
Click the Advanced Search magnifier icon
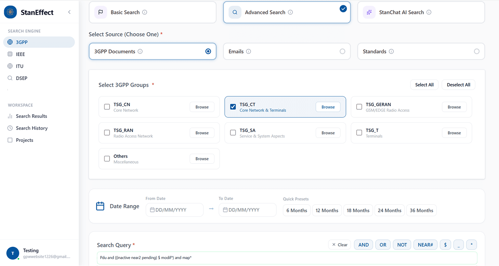click(235, 12)
